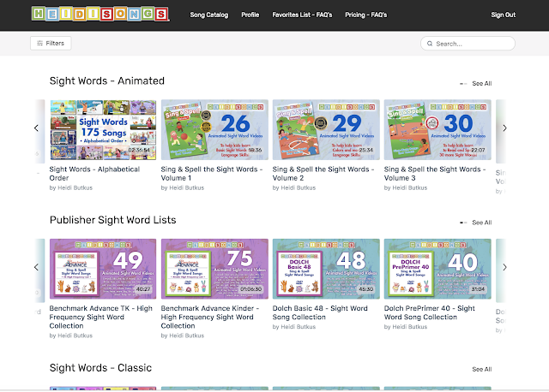Open the Filters button
The width and height of the screenshot is (549, 392).
51,44
